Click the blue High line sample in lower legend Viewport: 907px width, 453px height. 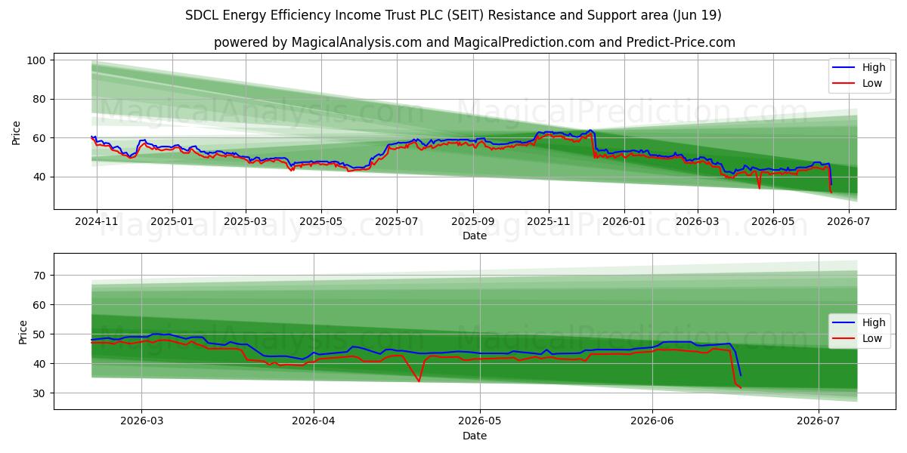click(844, 323)
